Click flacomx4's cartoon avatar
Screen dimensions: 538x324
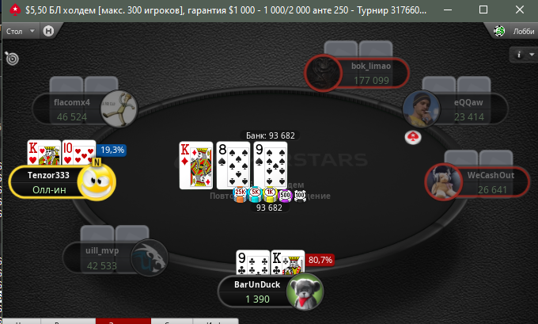point(119,109)
